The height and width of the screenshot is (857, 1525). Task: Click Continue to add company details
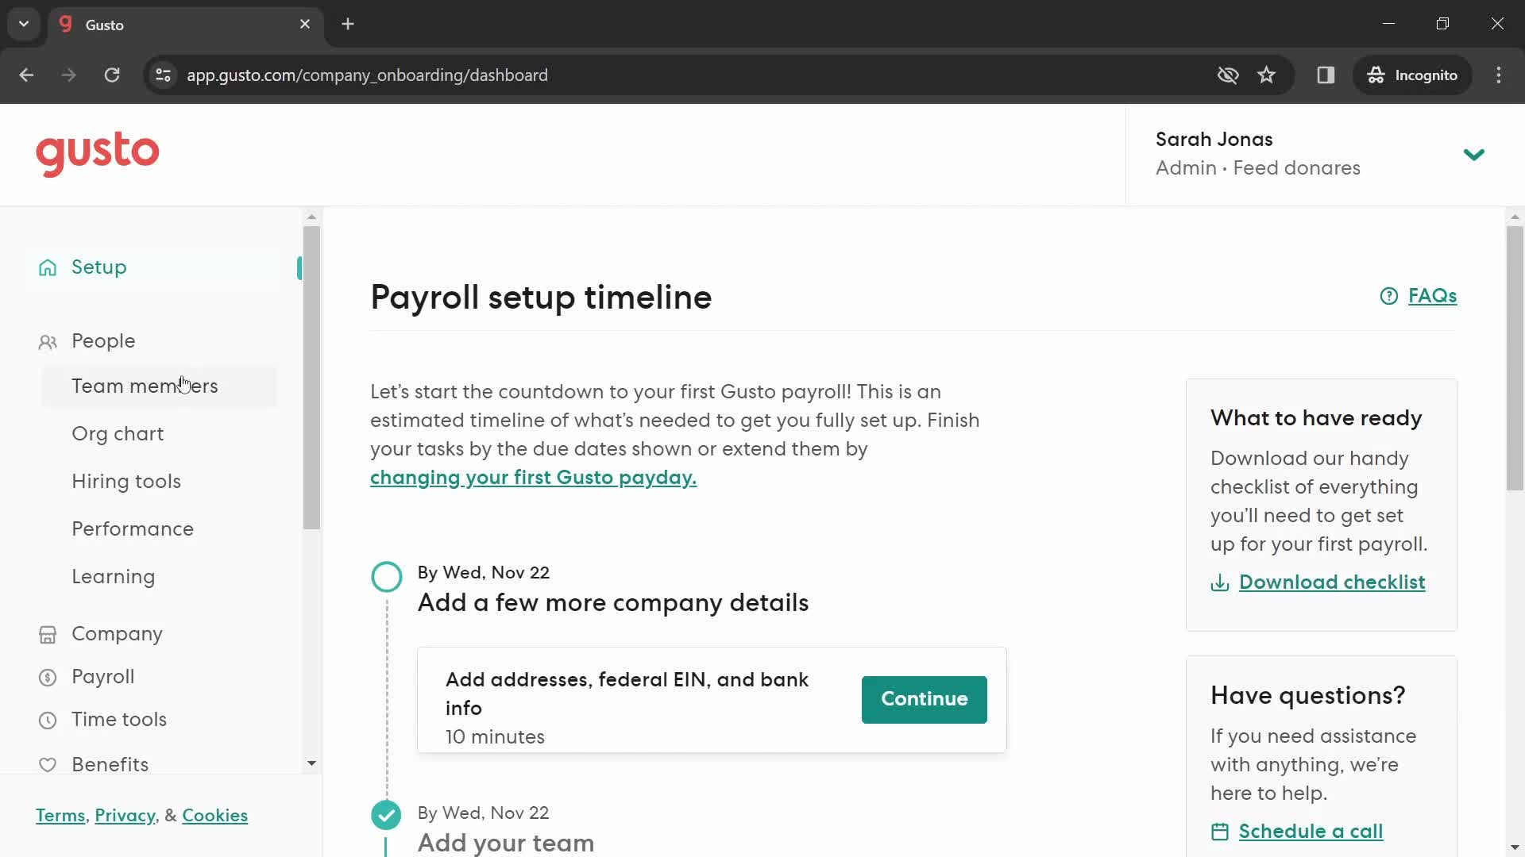[x=924, y=698]
